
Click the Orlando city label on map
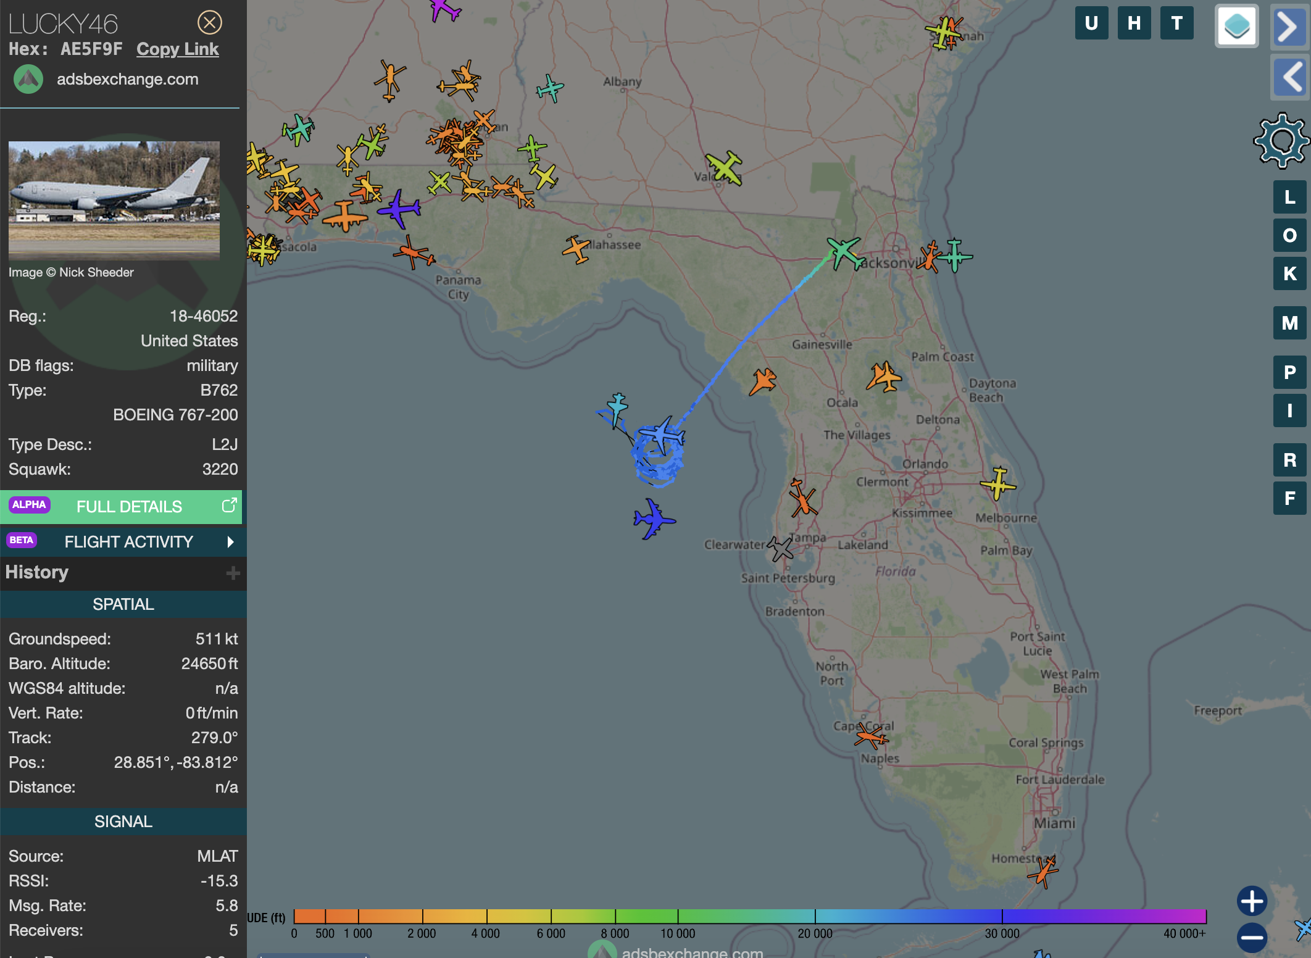pyautogui.click(x=925, y=464)
